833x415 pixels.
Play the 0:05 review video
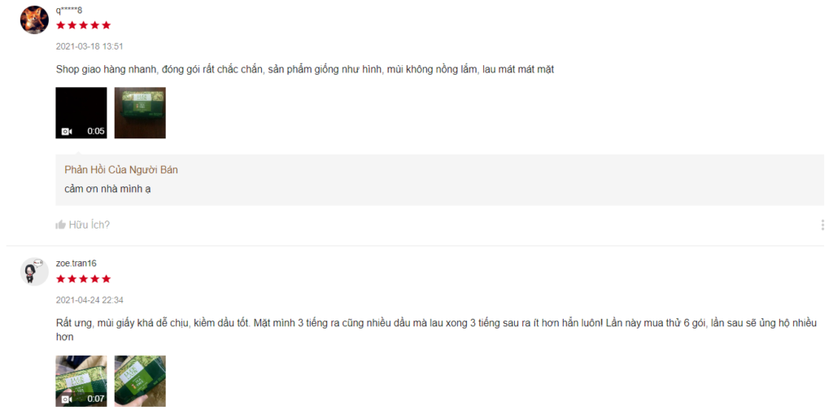coord(81,112)
